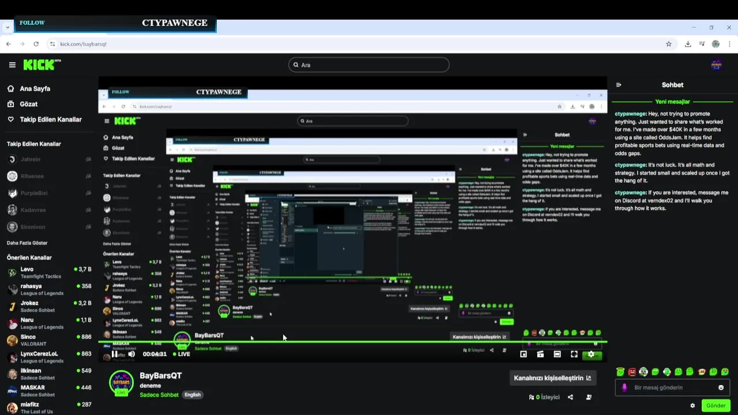
Task: Open Takip Edilen Kanallar page
Action: 51,119
